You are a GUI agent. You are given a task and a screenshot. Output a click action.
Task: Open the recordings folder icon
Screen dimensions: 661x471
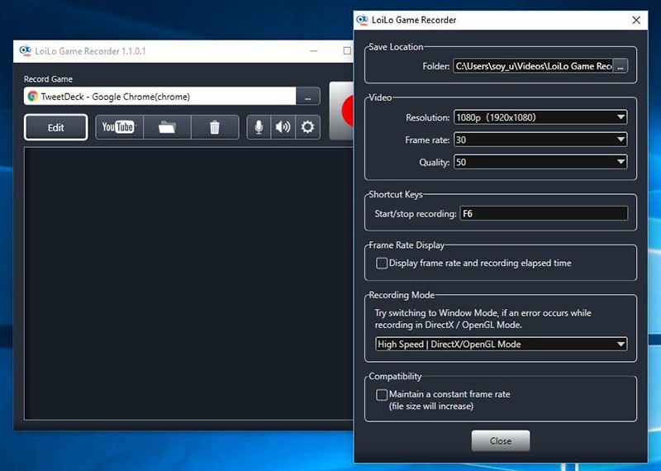coord(167,127)
